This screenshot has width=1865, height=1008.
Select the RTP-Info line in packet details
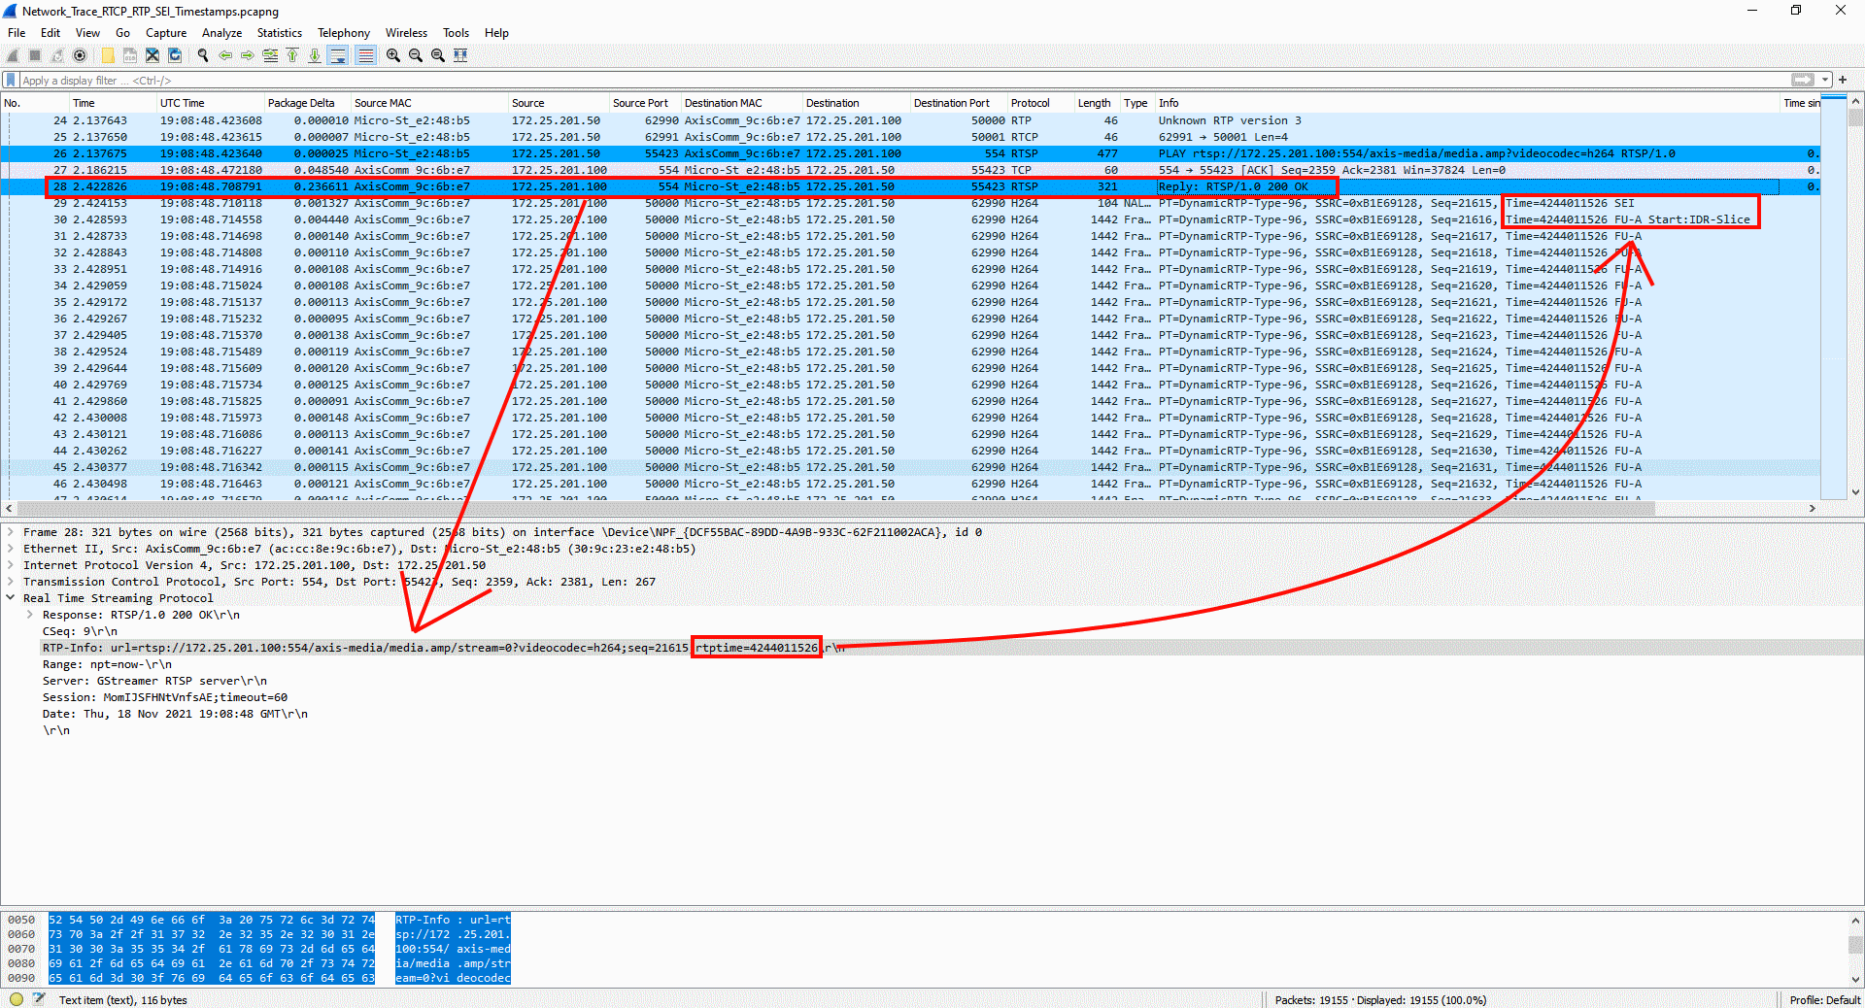[x=932, y=648]
